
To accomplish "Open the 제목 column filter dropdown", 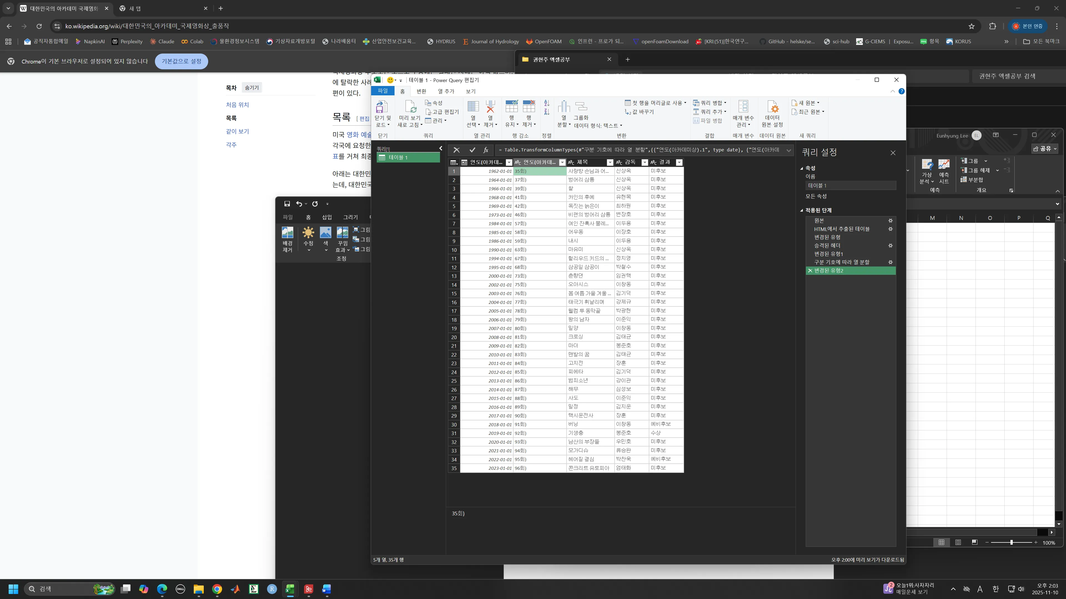I will pos(610,163).
